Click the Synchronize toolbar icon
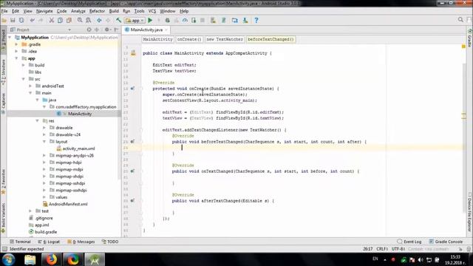The image size is (473, 266). [21, 20]
